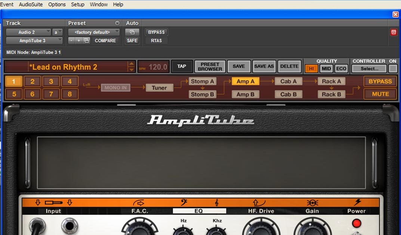Set quality to HI
Viewport: 401px width, 235px height.
click(x=311, y=69)
